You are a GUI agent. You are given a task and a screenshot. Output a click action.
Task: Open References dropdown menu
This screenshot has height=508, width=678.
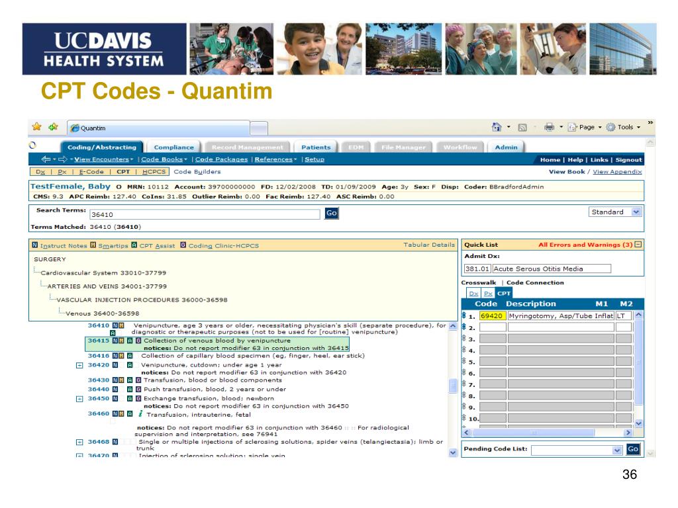[x=276, y=159]
